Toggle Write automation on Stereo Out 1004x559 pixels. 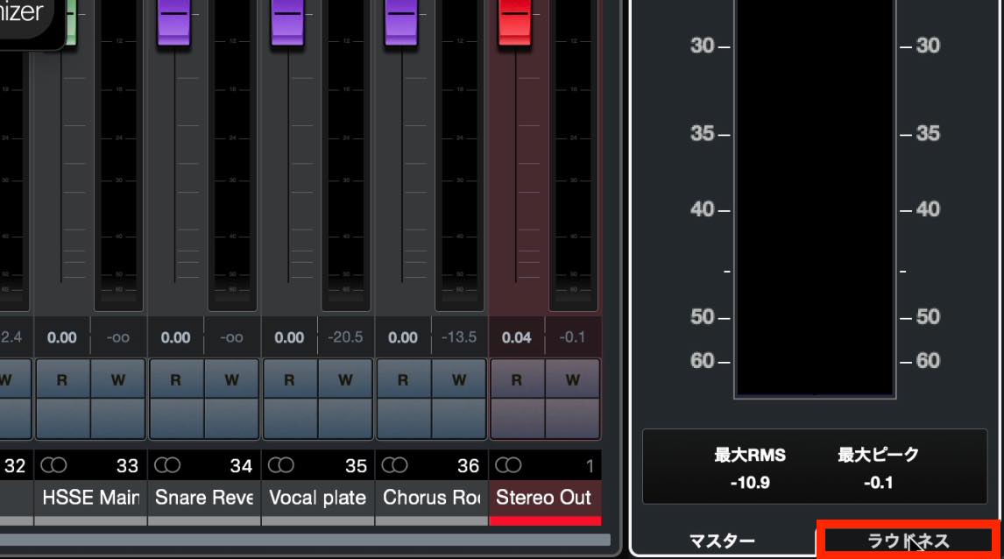572,379
